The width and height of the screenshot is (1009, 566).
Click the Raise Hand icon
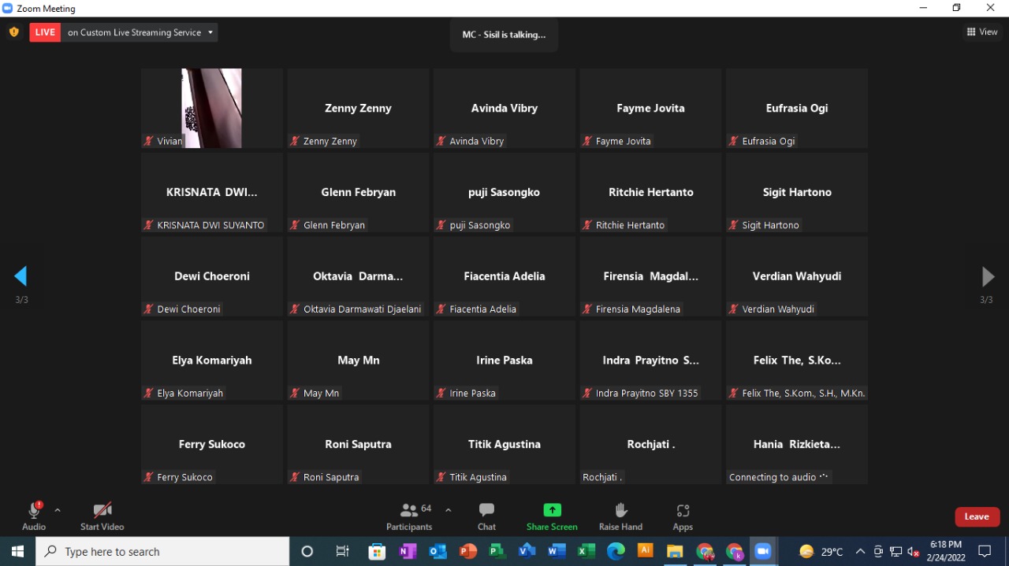(620, 510)
